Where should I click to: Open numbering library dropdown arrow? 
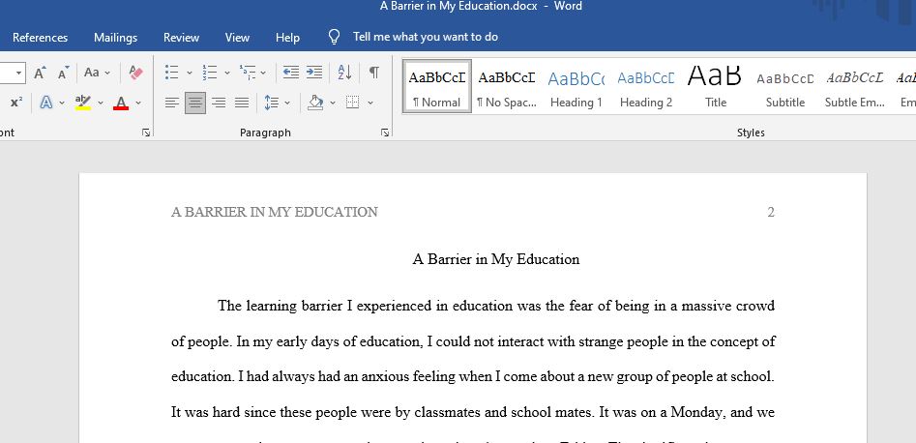(227, 74)
